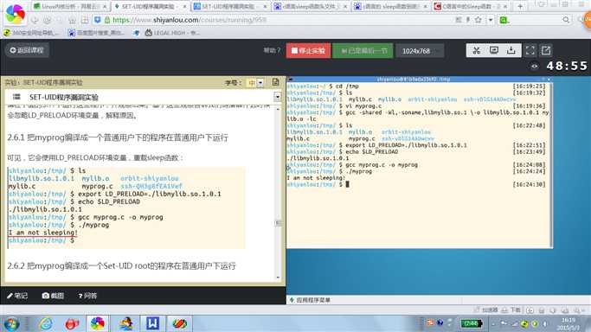591x332 pixels.
Task: Click the 截图 screenshot button
Action: point(53,296)
